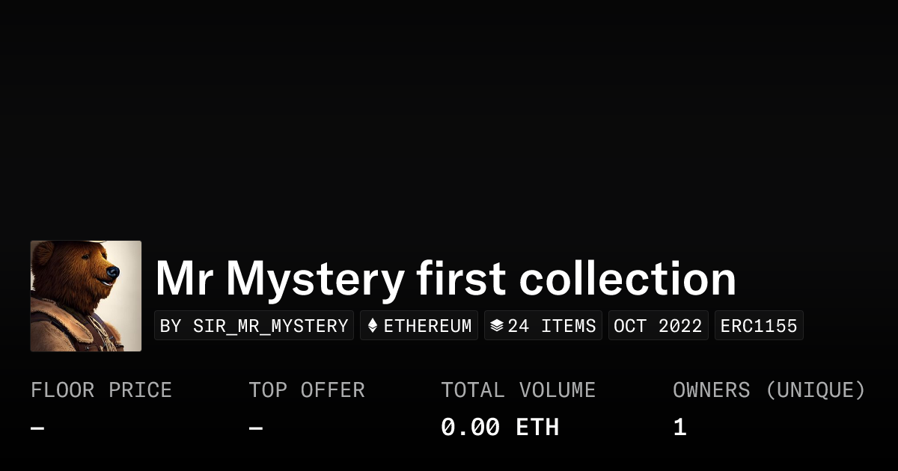
Task: Click the Ethereum diamond logo icon
Action: point(373,326)
